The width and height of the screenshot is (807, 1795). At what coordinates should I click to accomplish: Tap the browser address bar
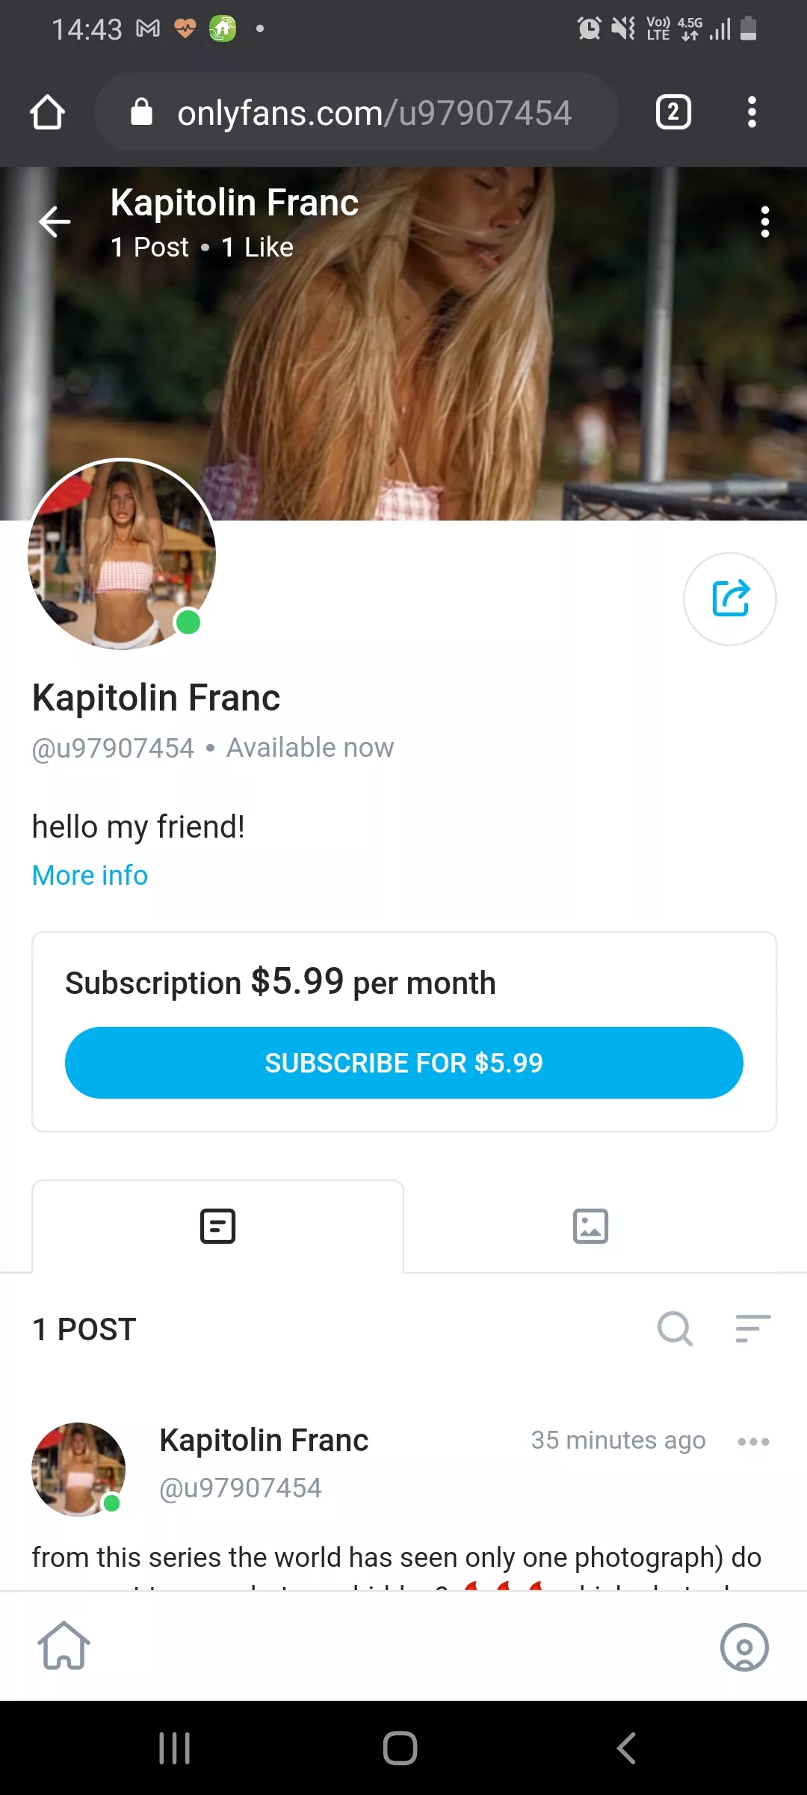click(374, 112)
